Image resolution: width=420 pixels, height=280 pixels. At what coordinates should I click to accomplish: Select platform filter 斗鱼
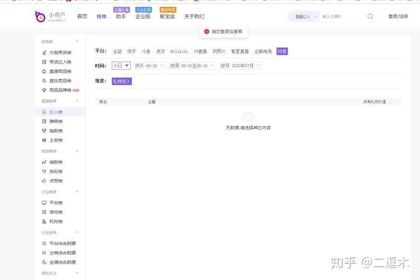click(146, 51)
